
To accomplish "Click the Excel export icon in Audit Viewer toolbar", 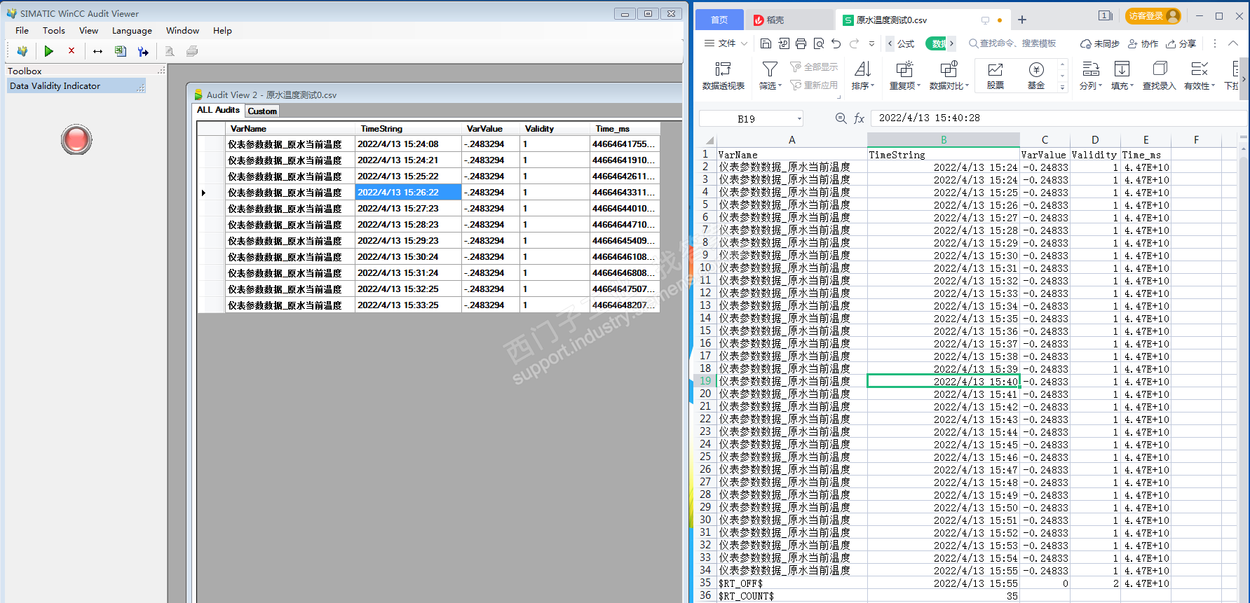I will pyautogui.click(x=121, y=51).
